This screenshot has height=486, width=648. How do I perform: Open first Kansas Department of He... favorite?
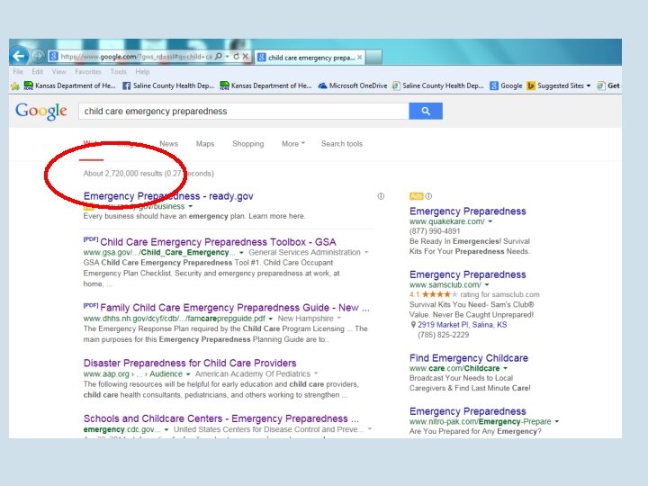point(70,85)
